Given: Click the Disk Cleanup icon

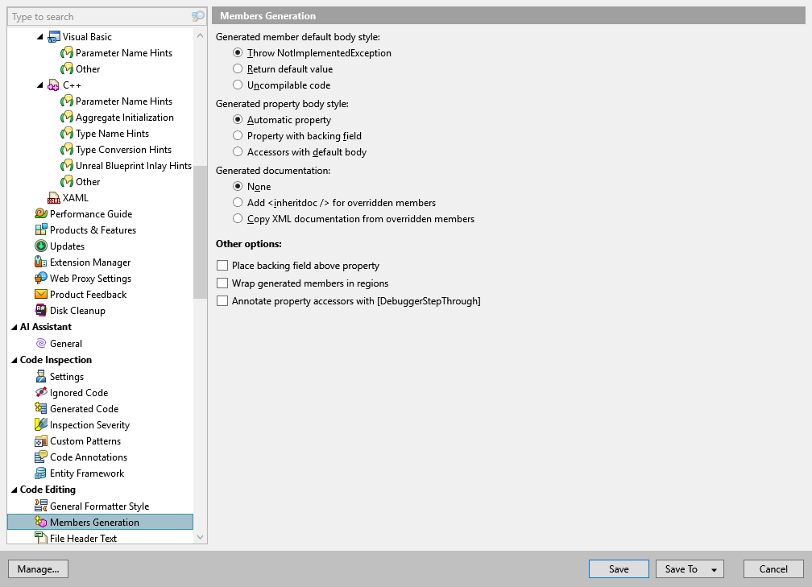Looking at the screenshot, I should click(x=41, y=310).
